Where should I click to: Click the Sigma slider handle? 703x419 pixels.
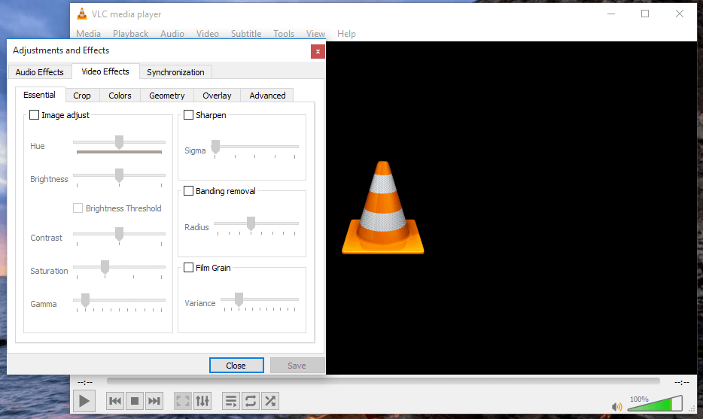coord(216,147)
